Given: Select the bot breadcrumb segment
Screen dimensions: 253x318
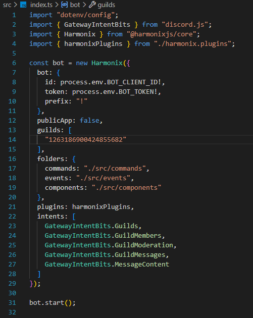Looking at the screenshot, I should [75, 5].
